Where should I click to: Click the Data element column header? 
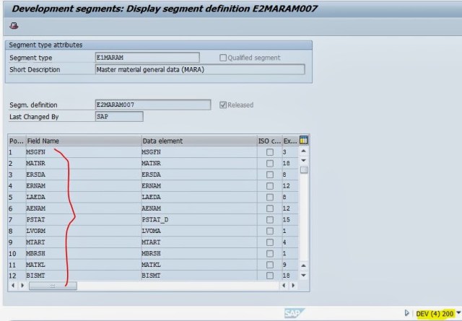coord(199,141)
